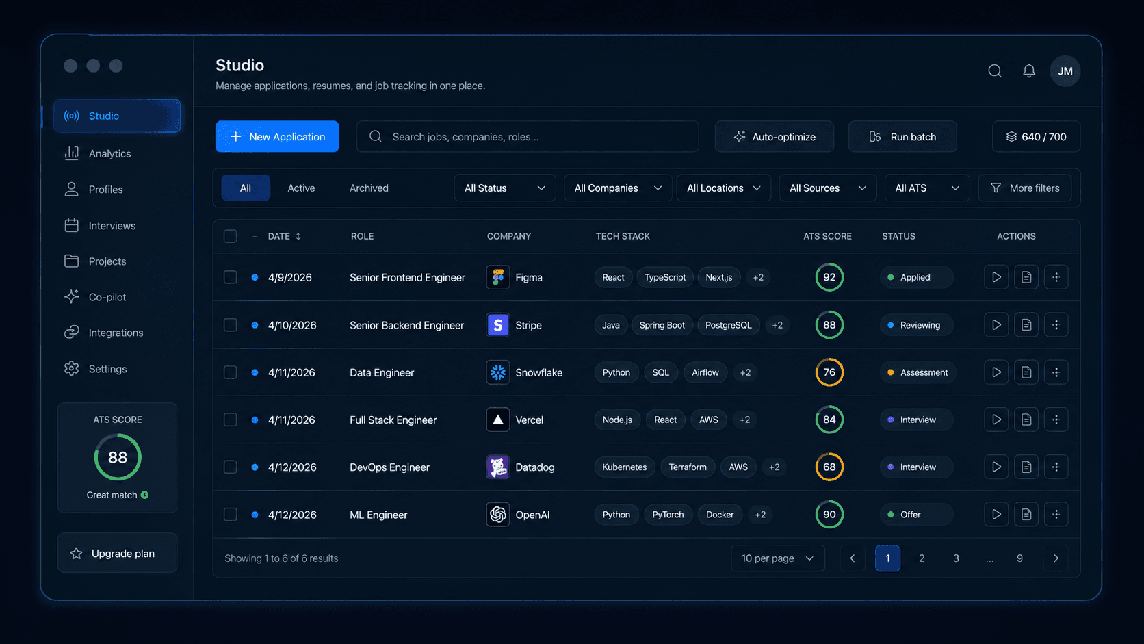Tick the checkbox for DevOps Engineer row
Viewport: 1144px width, 644px height.
[231, 467]
